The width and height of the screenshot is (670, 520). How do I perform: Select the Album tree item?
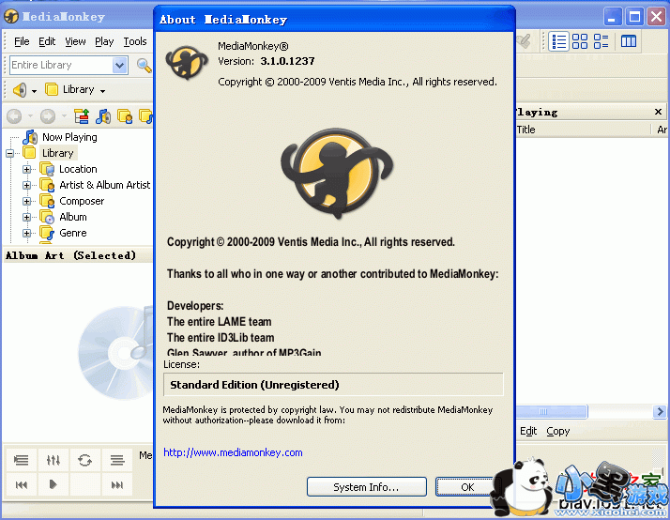click(73, 217)
